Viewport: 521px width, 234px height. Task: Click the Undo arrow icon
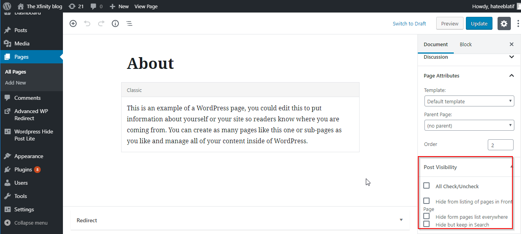coord(87,23)
